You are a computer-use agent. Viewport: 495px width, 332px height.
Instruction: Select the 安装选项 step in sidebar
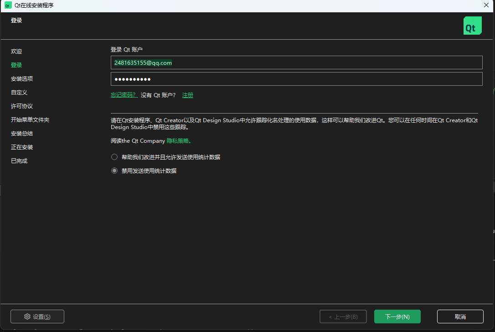click(x=22, y=78)
